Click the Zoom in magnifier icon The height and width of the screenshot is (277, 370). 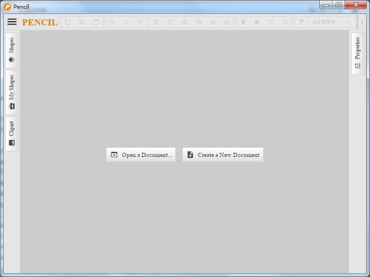(140, 22)
